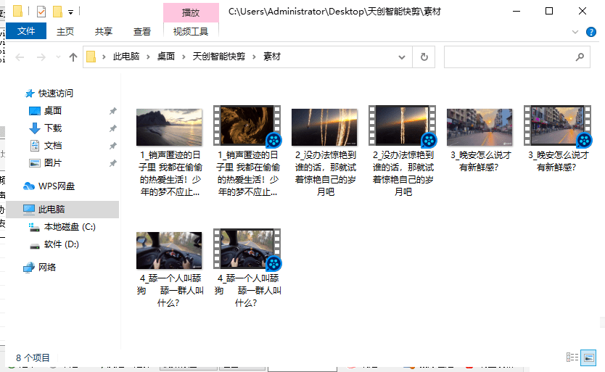Click the pin icon beside 下载

pyautogui.click(x=112, y=128)
